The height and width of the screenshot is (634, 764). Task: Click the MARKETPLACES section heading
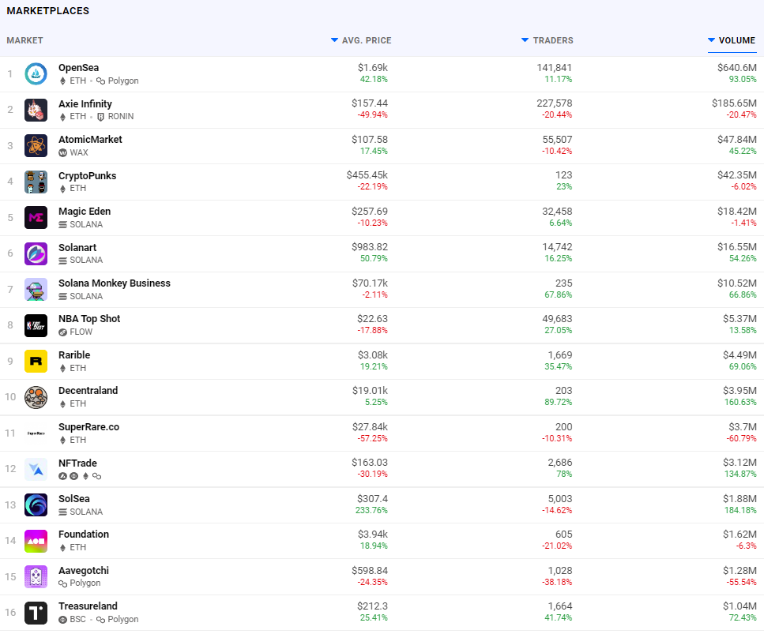[x=47, y=11]
